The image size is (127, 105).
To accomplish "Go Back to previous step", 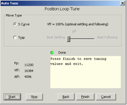I will pos(66,97).
